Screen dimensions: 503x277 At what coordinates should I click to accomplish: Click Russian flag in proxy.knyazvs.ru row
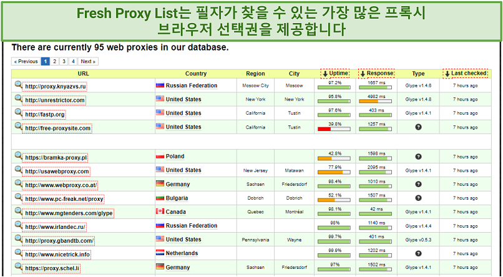coord(160,85)
